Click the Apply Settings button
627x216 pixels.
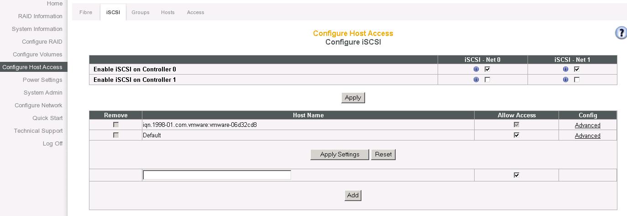pyautogui.click(x=340, y=155)
